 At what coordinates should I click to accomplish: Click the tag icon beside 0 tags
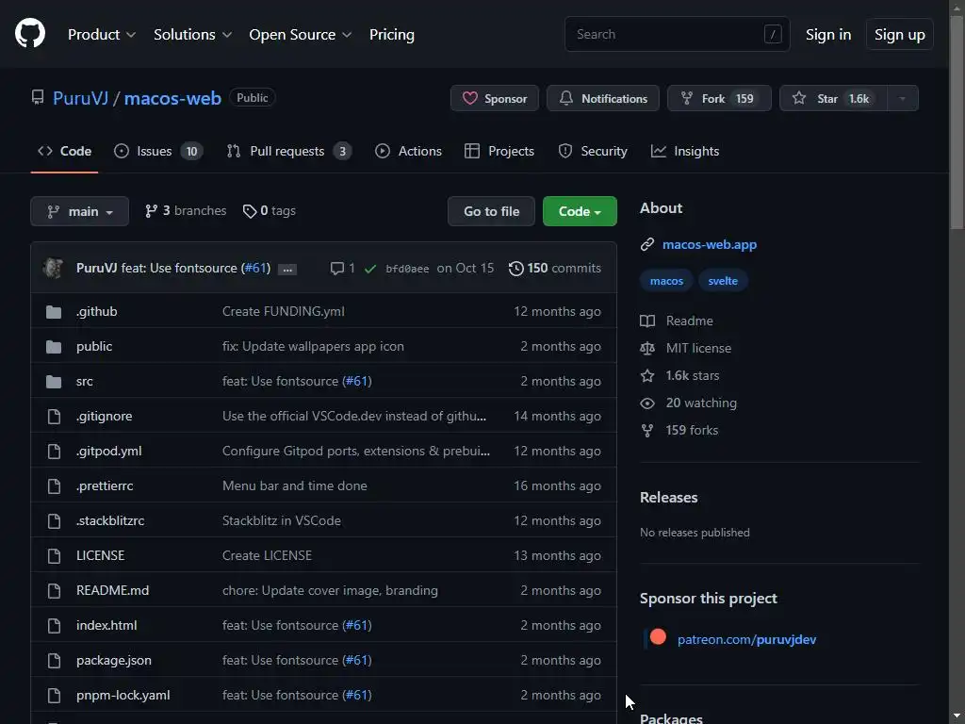[249, 211]
